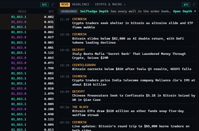199x131 pixels.
Task: Open headline Bitcoin slides below $82,000
Action: [x=128, y=41]
